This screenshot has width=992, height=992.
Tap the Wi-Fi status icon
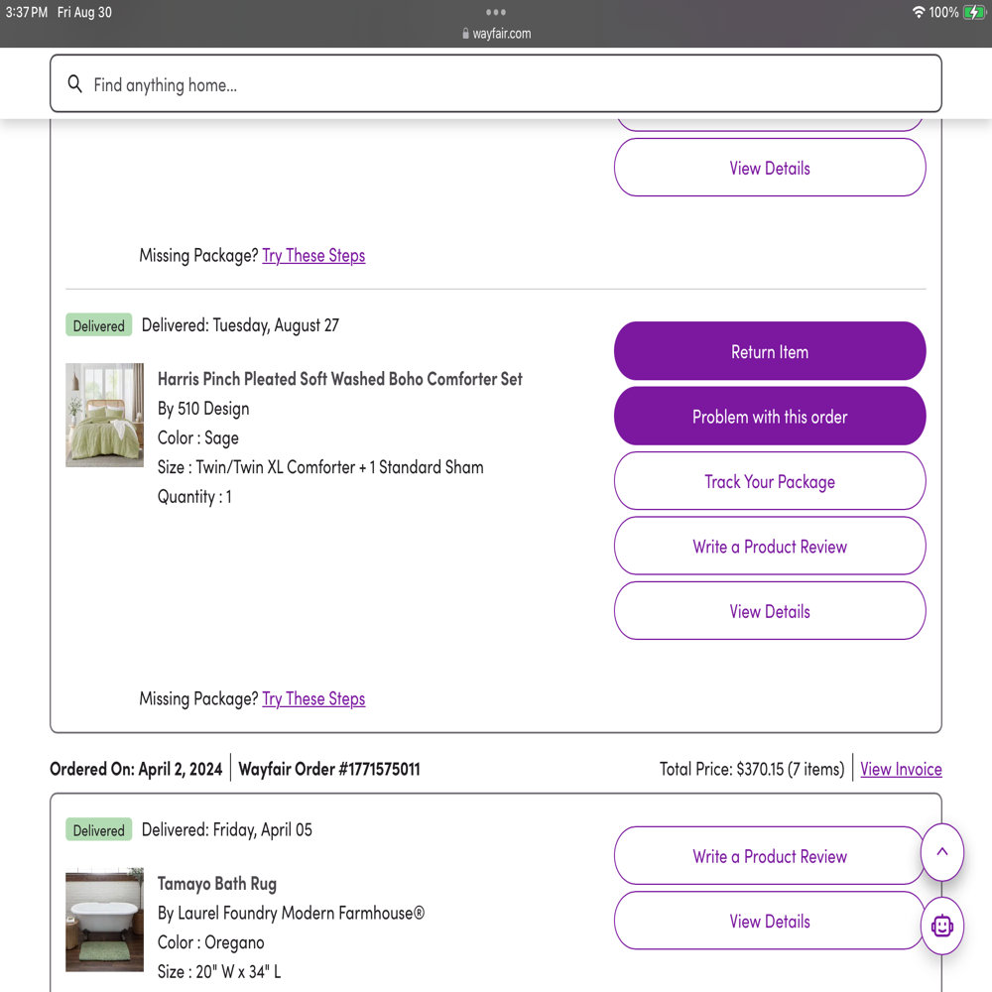(x=919, y=12)
